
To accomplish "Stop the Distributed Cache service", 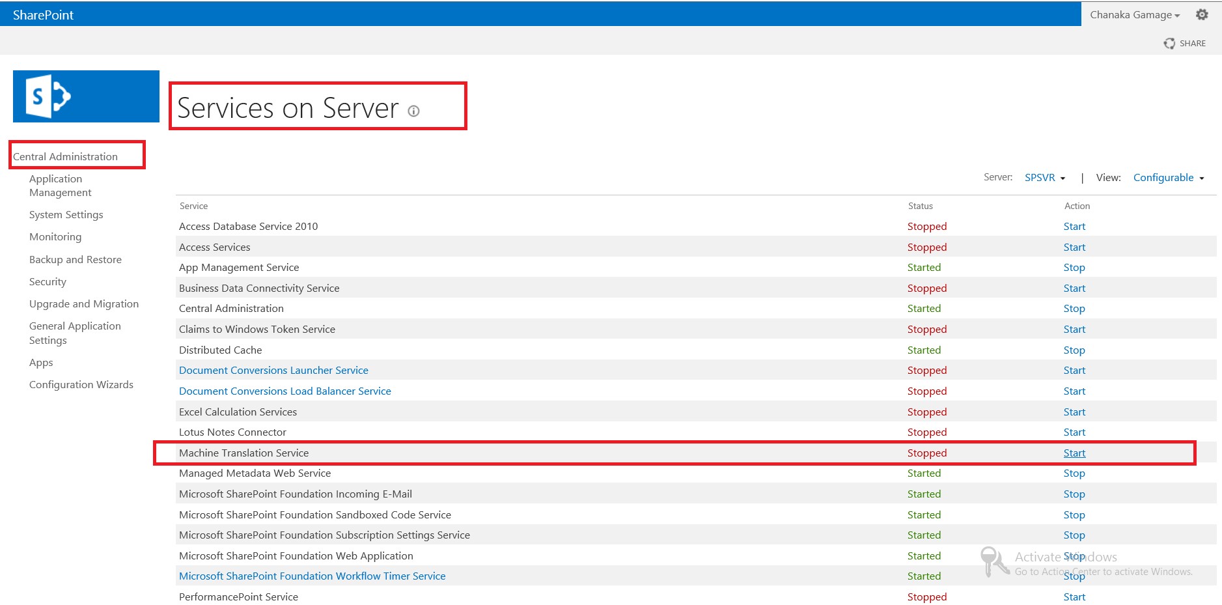I will click(1074, 350).
